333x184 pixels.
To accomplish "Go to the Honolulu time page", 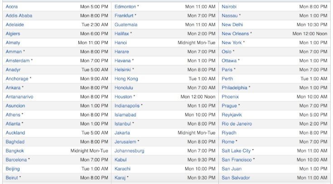I will pyautogui.click(x=124, y=87).
